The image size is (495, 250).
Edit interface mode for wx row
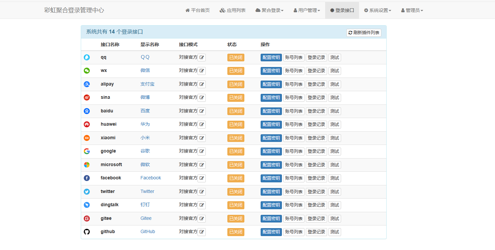tap(202, 71)
